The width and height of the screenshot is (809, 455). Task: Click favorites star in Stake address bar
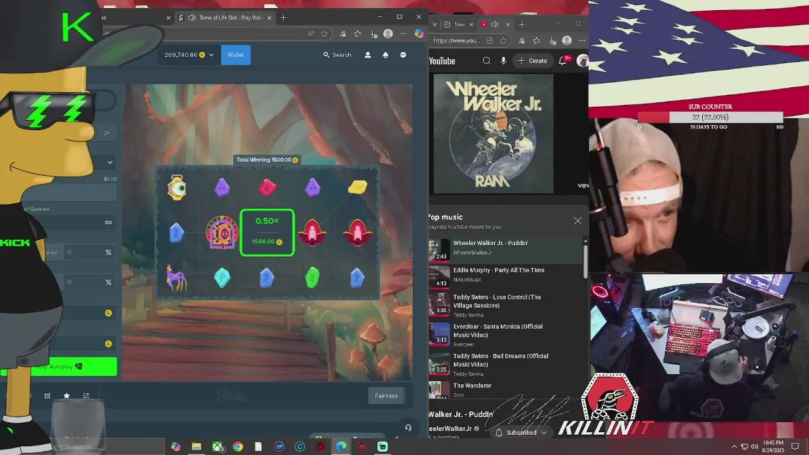(325, 33)
